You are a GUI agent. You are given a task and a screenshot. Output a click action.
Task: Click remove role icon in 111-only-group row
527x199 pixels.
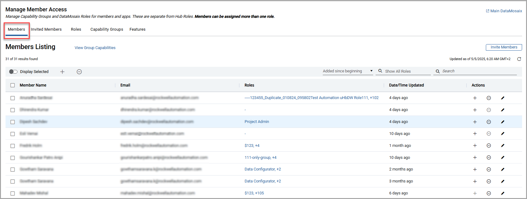click(x=489, y=158)
